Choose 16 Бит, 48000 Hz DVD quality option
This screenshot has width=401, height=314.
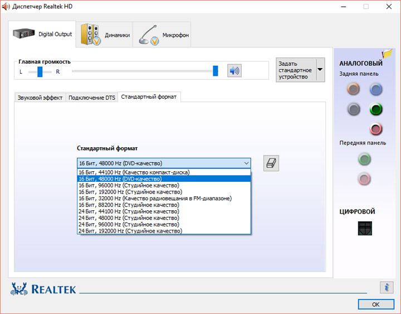(x=164, y=179)
